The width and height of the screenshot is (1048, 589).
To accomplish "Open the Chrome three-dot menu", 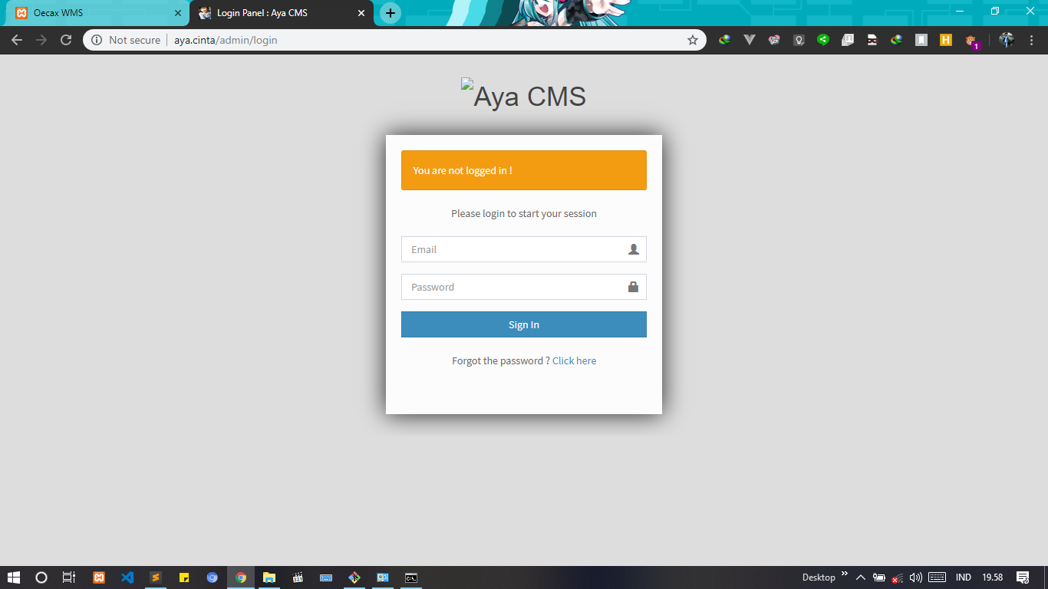I will tap(1031, 40).
